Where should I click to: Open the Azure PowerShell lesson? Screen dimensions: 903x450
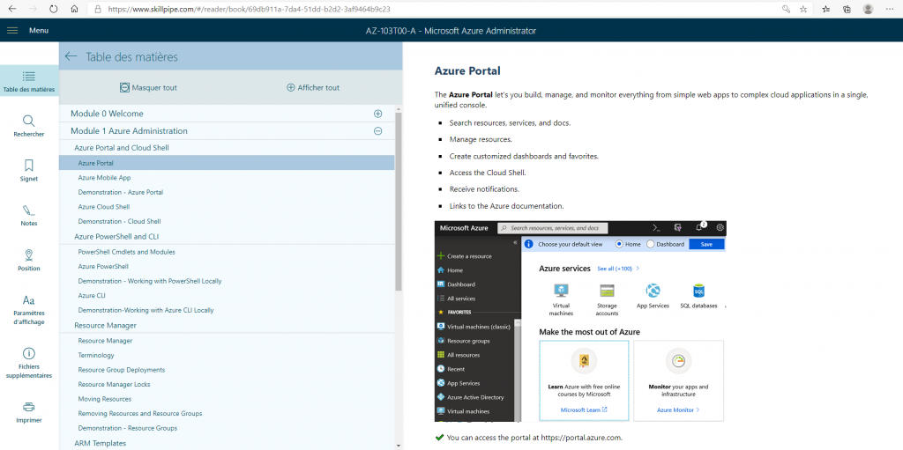click(x=103, y=267)
